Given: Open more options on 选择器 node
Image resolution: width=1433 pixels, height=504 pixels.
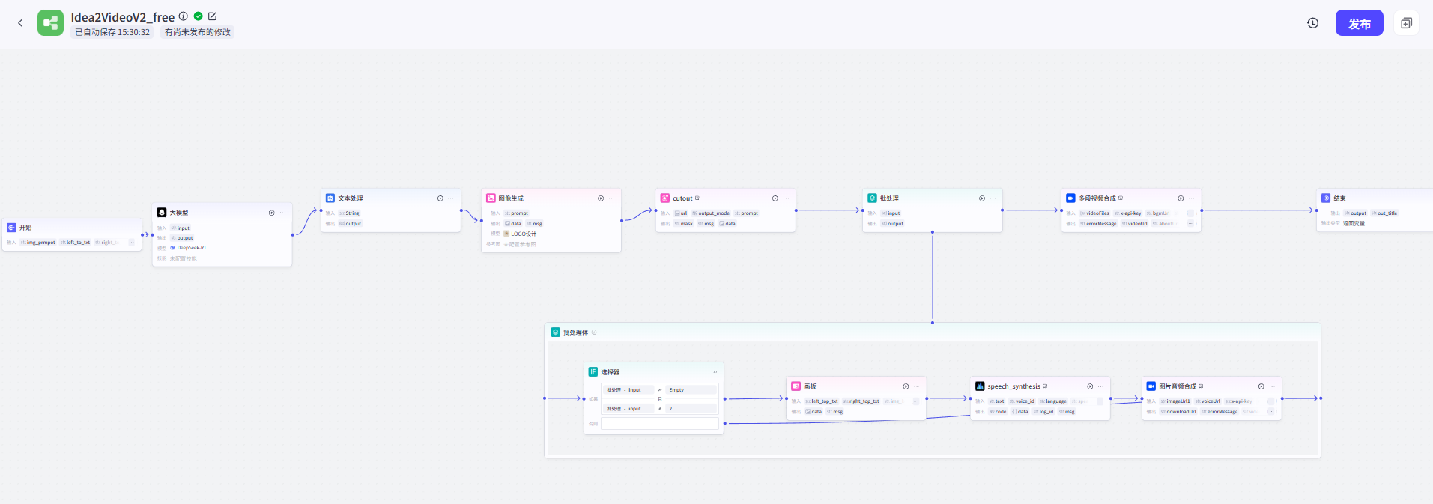Looking at the screenshot, I should point(714,372).
